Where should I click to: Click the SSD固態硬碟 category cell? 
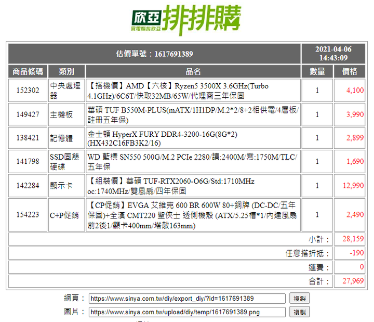click(x=66, y=161)
